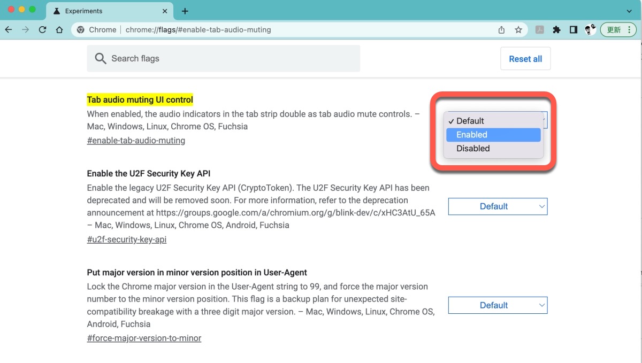Go back with the back arrow
The image size is (642, 363).
[9, 30]
